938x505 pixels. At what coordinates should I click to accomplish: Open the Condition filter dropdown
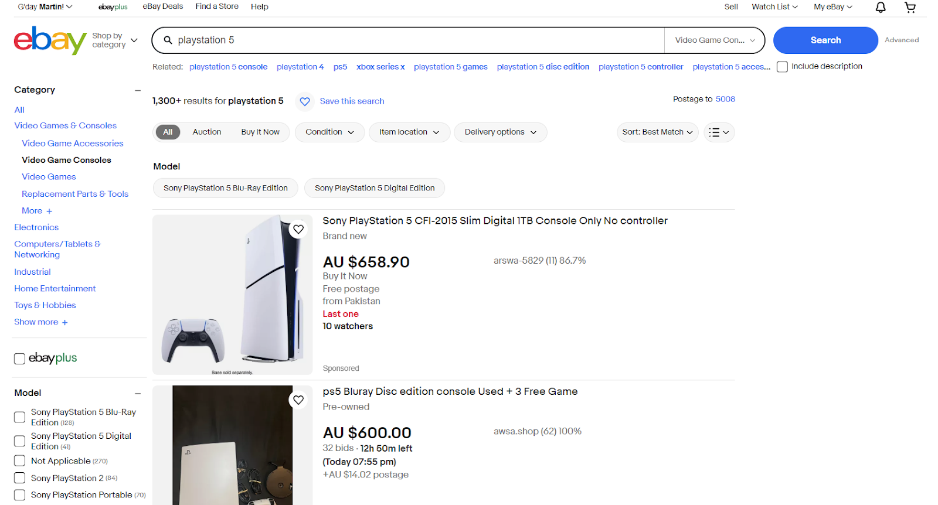[x=329, y=132]
